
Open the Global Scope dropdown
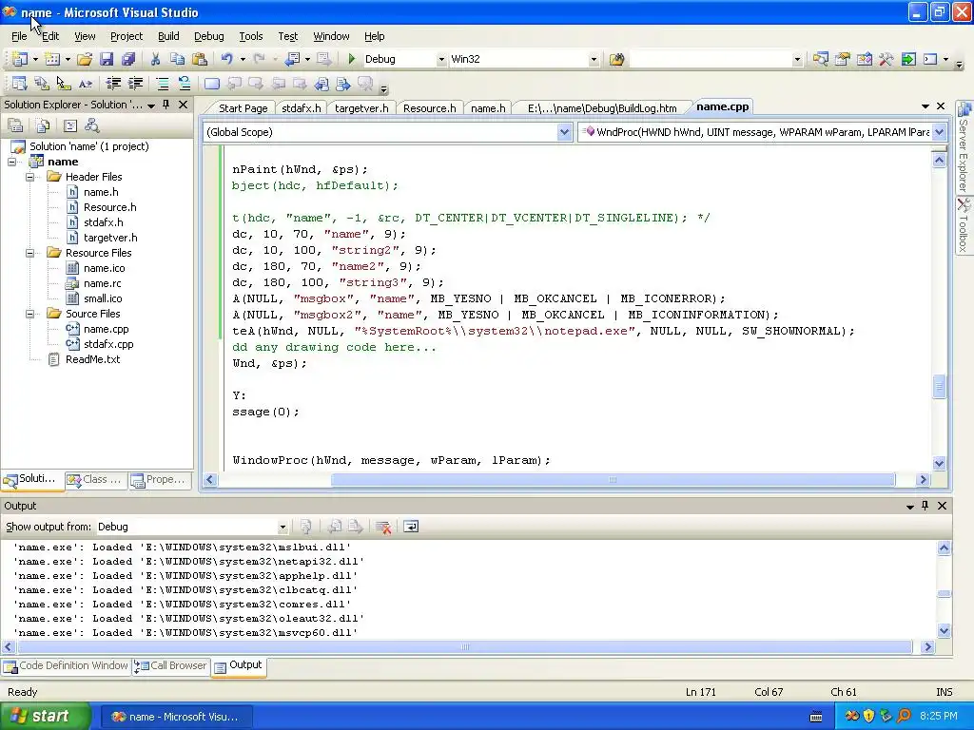point(564,132)
